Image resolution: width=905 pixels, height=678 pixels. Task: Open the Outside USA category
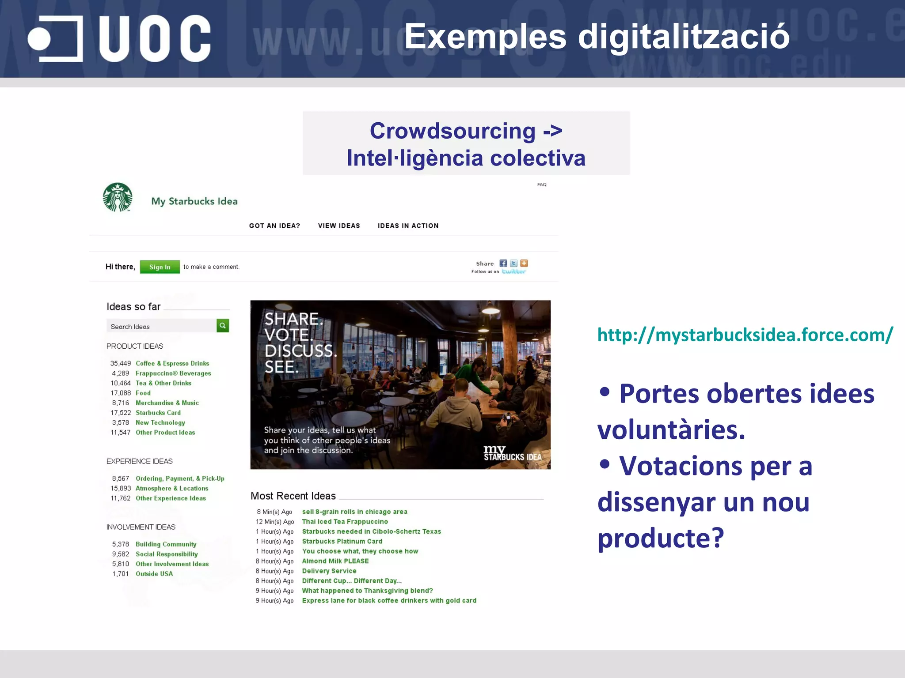(x=154, y=574)
